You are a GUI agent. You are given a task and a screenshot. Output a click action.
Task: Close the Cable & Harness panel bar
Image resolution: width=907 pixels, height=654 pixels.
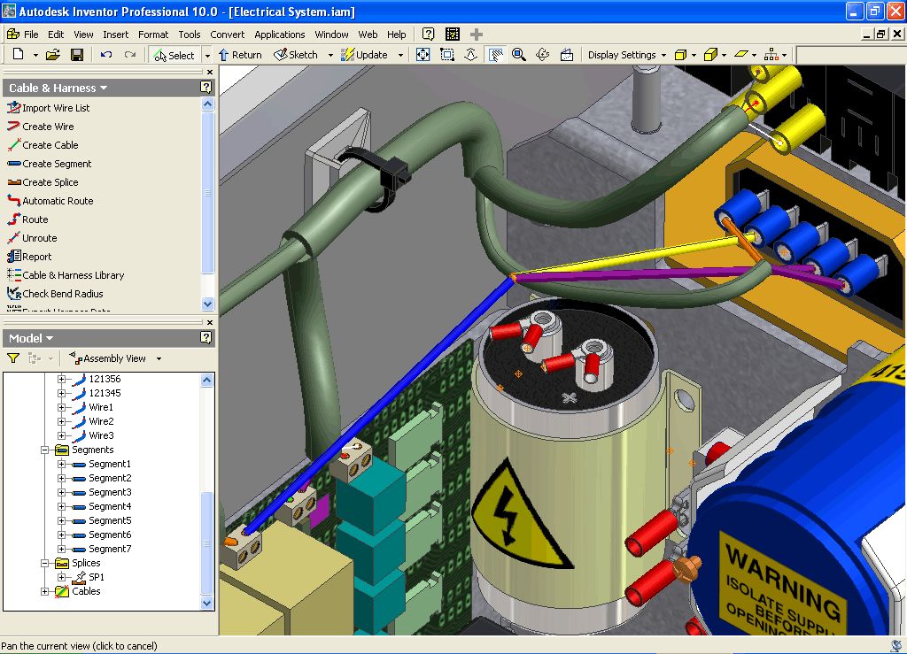[x=209, y=73]
